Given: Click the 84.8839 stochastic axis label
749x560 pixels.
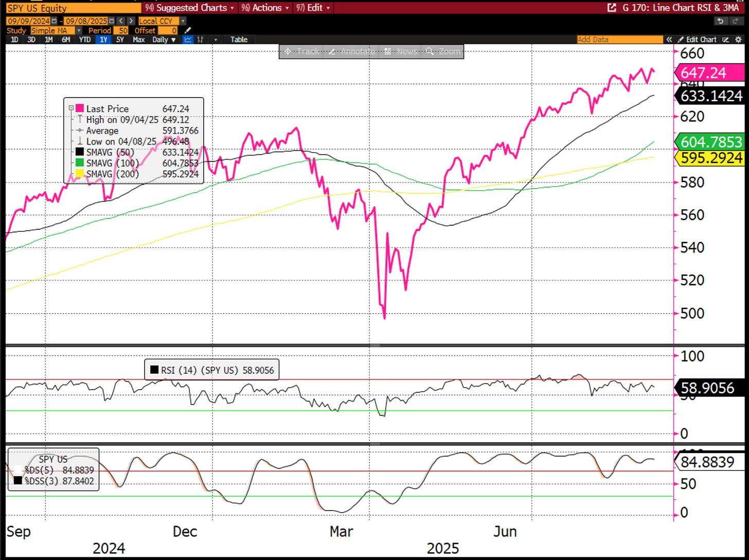Looking at the screenshot, I should pyautogui.click(x=710, y=462).
